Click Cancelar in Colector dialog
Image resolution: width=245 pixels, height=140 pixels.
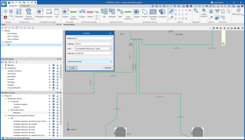(x=108, y=68)
